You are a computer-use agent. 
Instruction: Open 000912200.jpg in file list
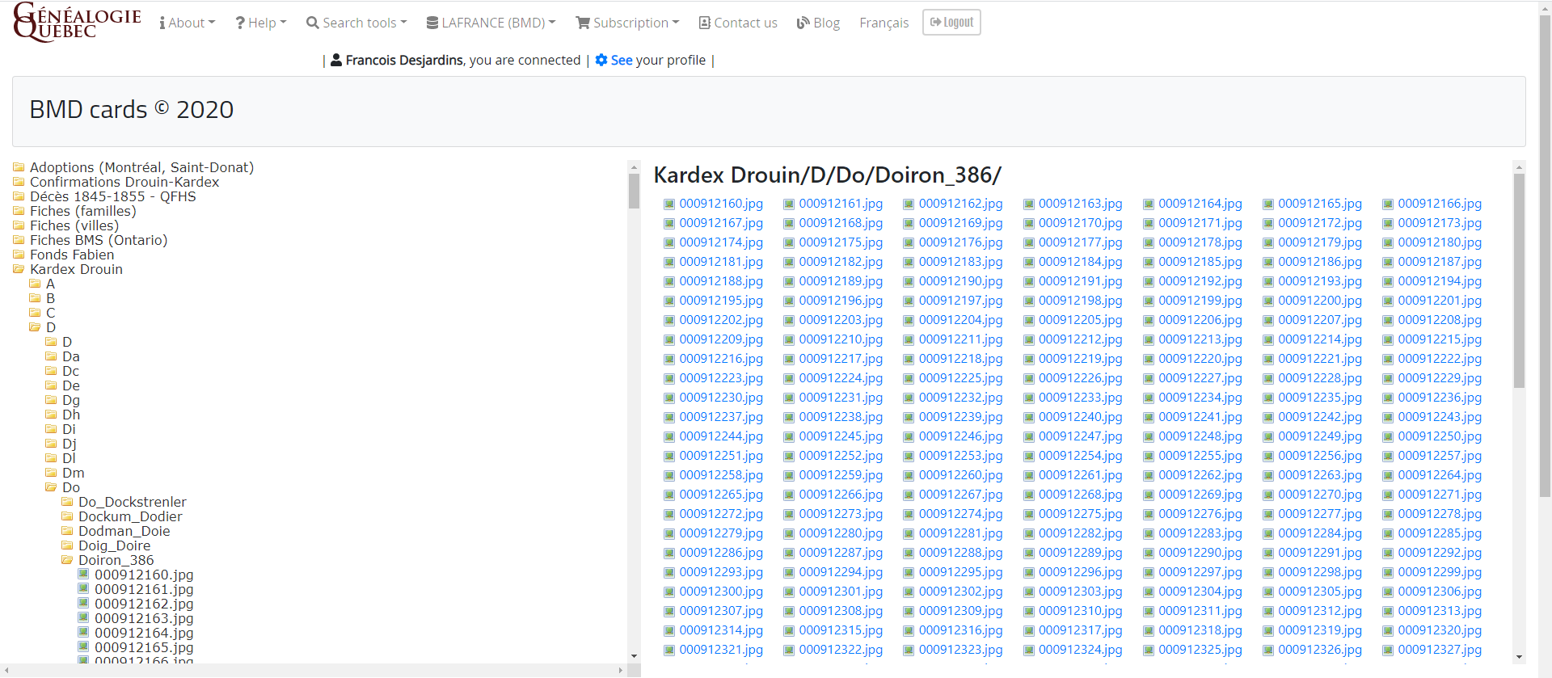coord(1320,301)
